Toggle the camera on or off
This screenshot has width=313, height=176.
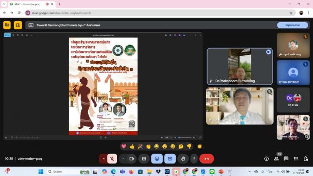click(132, 159)
